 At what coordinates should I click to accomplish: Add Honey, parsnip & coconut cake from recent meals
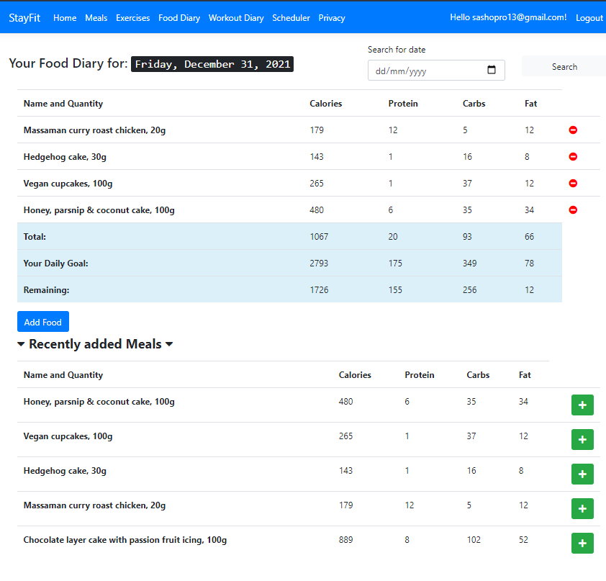(x=582, y=405)
